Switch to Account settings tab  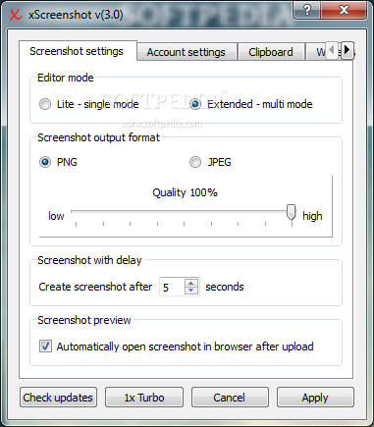tap(187, 52)
